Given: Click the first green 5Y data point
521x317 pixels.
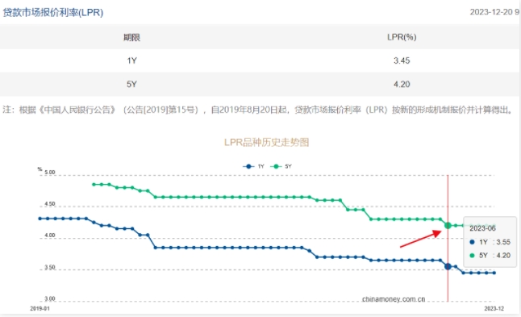Looking at the screenshot, I should click(94, 185).
